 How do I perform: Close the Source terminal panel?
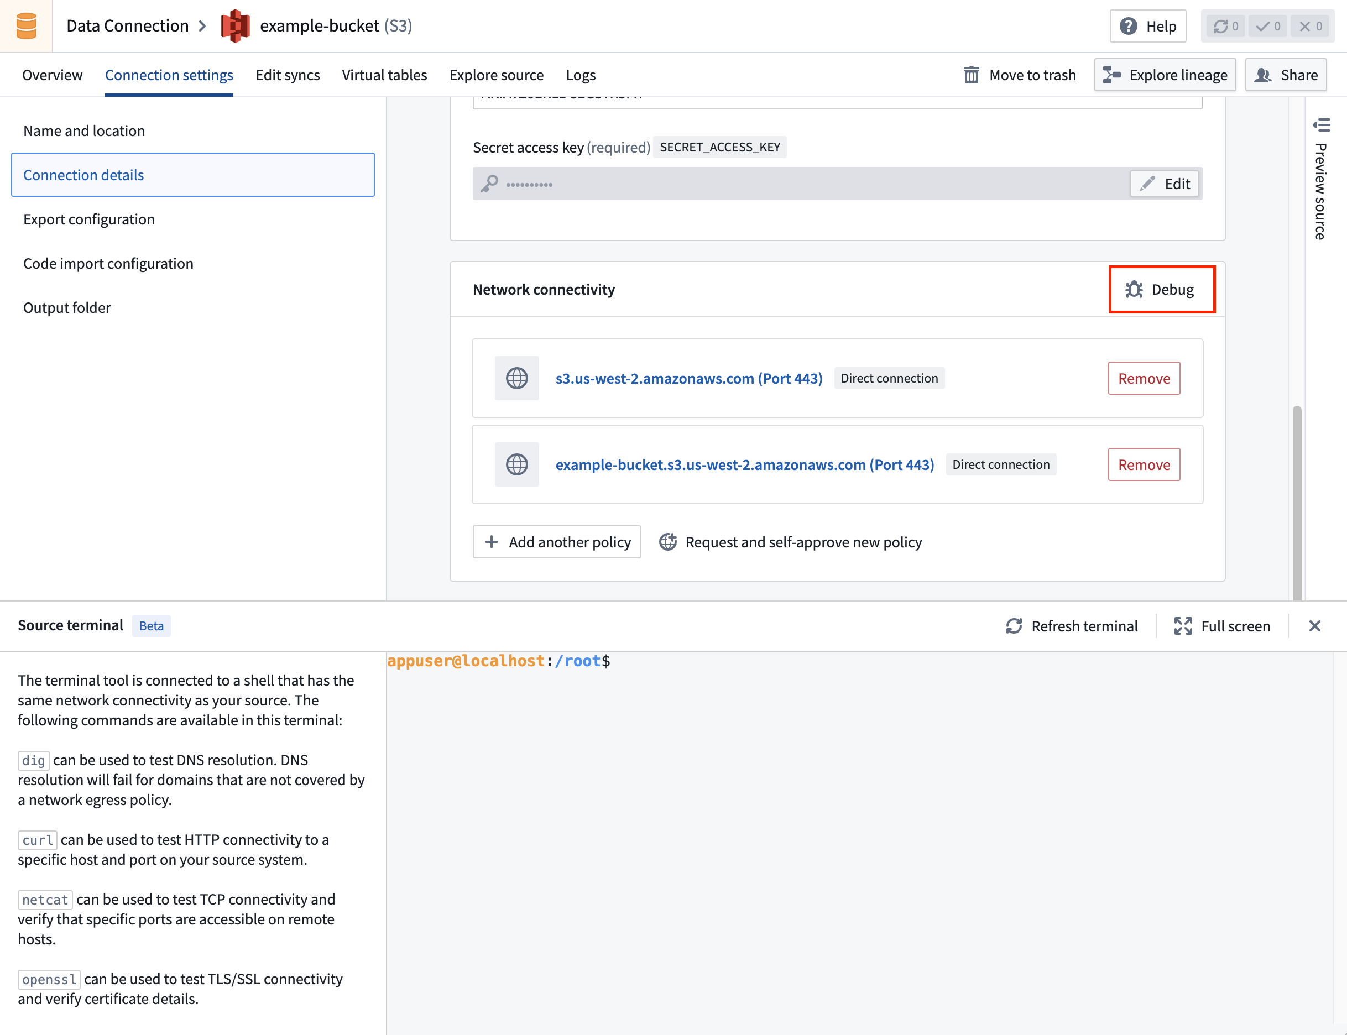click(x=1314, y=626)
